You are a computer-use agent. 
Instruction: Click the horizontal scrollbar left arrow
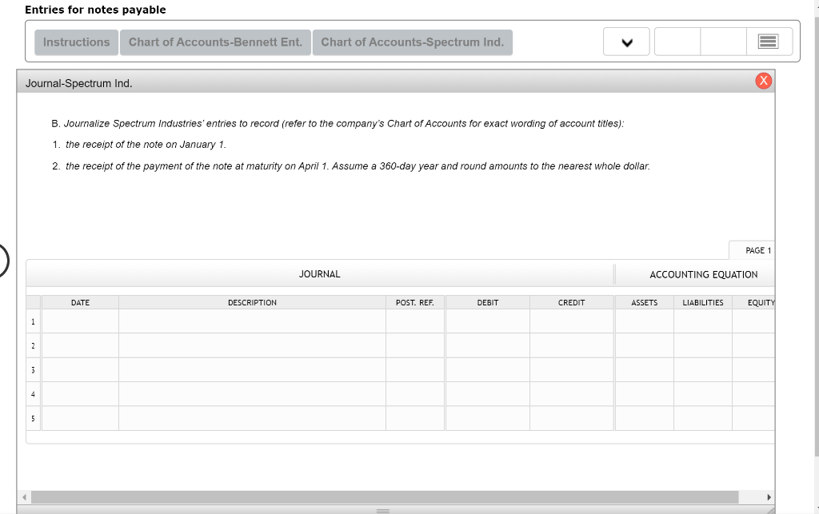[x=24, y=497]
